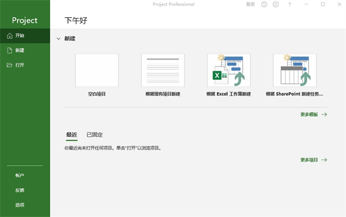Viewport: 346px width, 217px height.
Task: Switch to the 已固定 tab
Action: pyautogui.click(x=95, y=134)
